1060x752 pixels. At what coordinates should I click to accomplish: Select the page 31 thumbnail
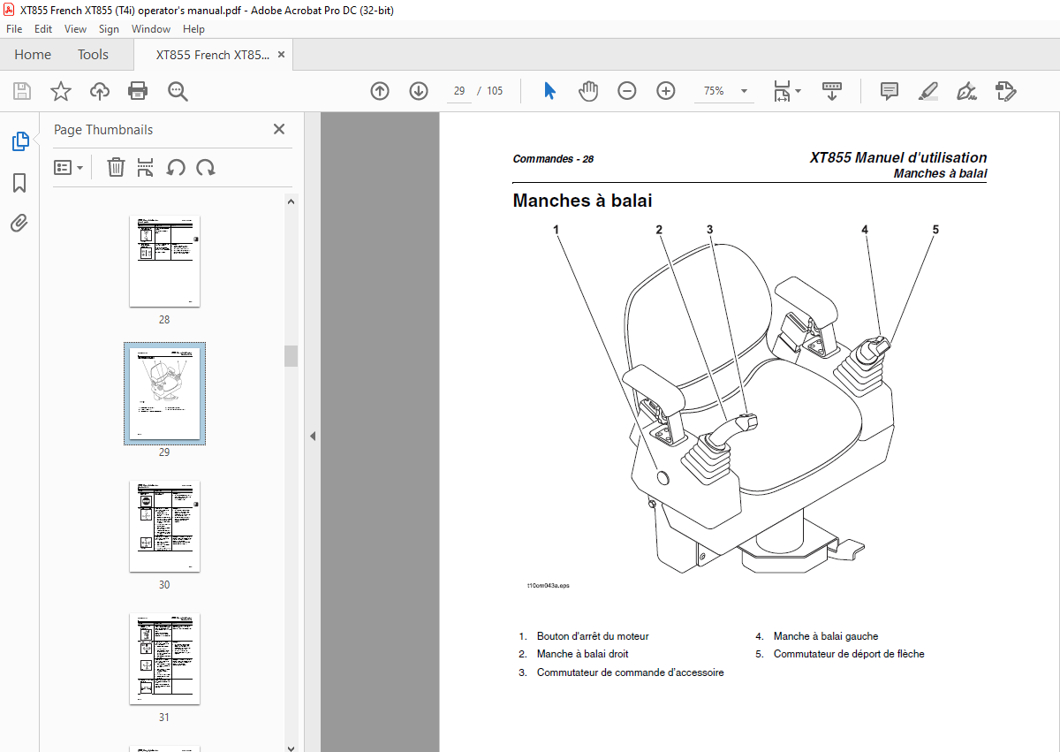click(164, 659)
